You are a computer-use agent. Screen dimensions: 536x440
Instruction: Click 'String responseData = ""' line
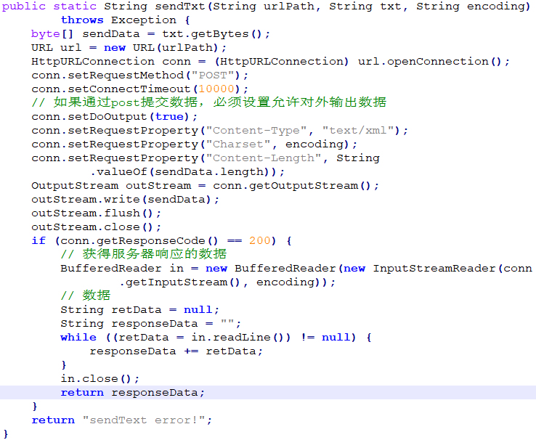tap(151, 324)
